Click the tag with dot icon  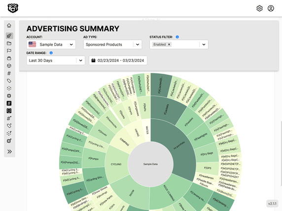coord(9,126)
